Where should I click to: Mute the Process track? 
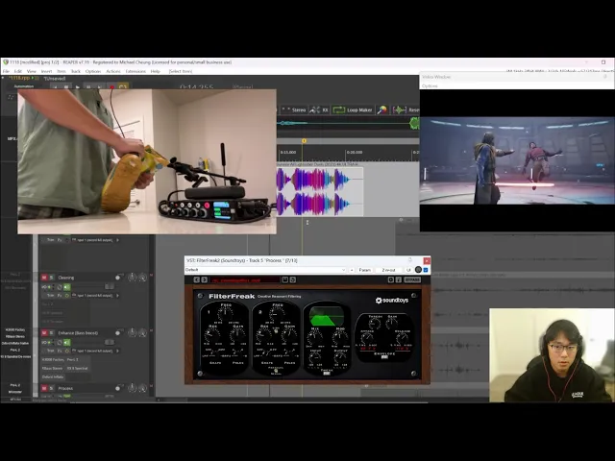[x=44, y=388]
